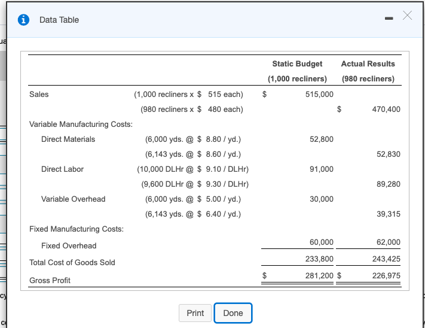Click the 39,315 actual overhead value
This screenshot has height=328, width=425.
389,214
